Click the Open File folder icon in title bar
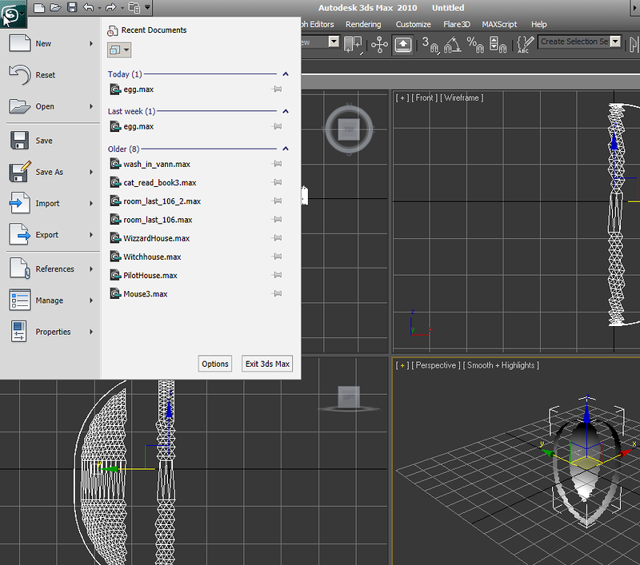This screenshot has height=565, width=640. pyautogui.click(x=55, y=8)
